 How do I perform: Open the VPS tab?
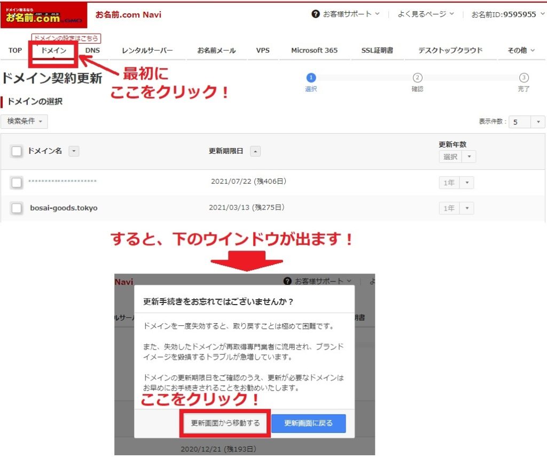pos(263,50)
